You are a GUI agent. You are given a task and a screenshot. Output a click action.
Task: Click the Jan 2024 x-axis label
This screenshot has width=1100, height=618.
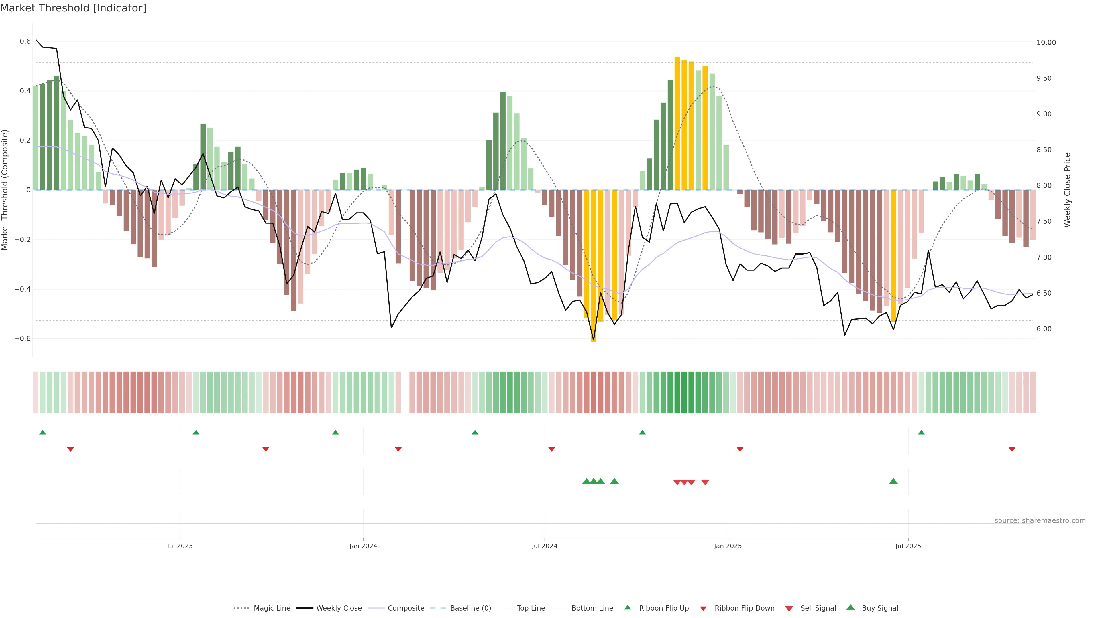pyautogui.click(x=363, y=546)
